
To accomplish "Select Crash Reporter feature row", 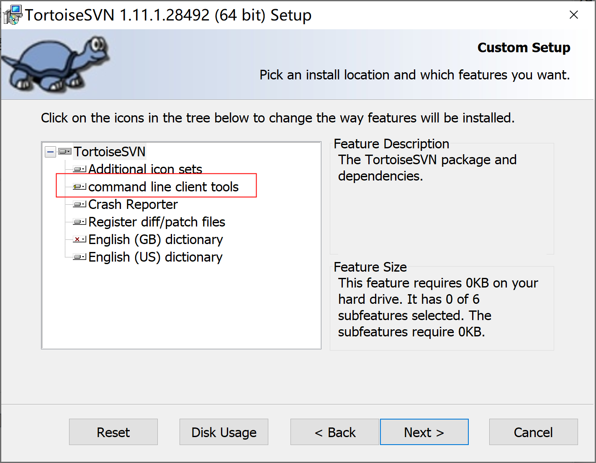I will click(133, 204).
